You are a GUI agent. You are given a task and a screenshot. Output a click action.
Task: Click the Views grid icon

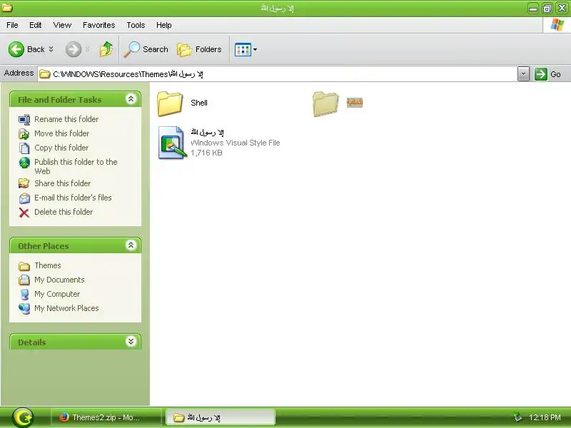[243, 49]
